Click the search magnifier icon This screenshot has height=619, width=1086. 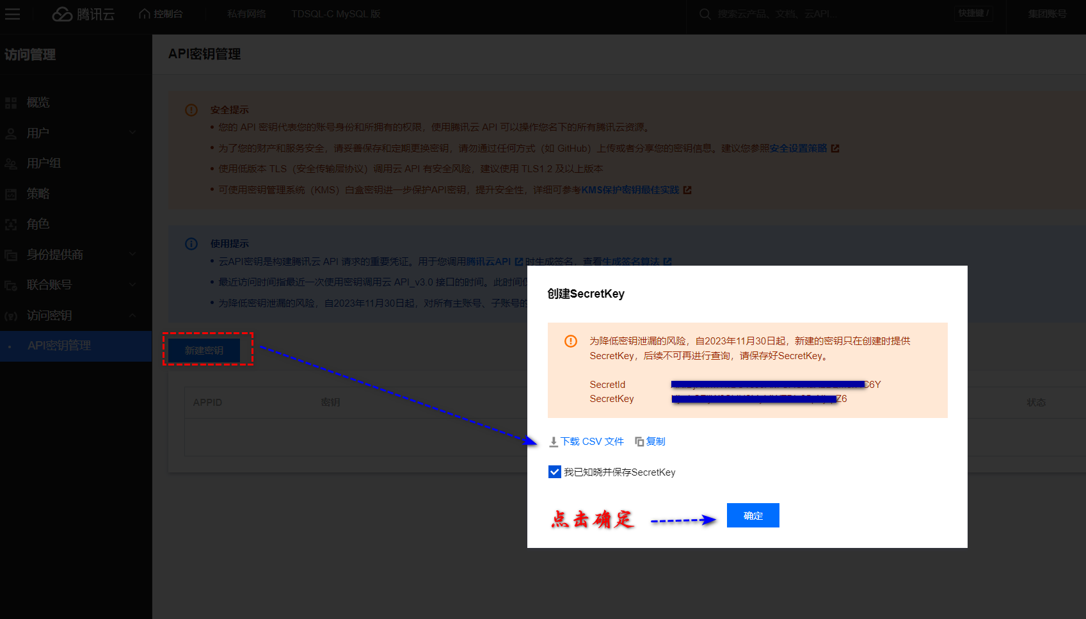705,14
